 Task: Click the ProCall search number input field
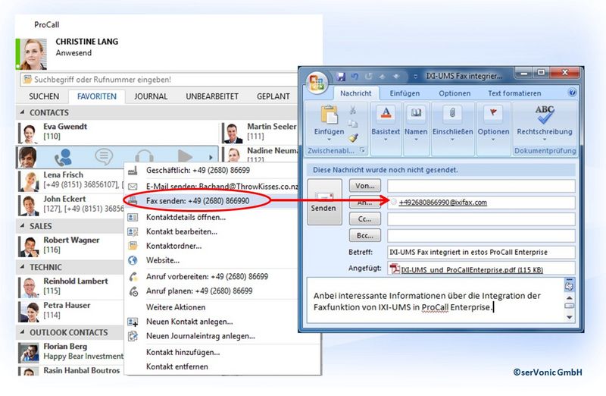tap(159, 80)
